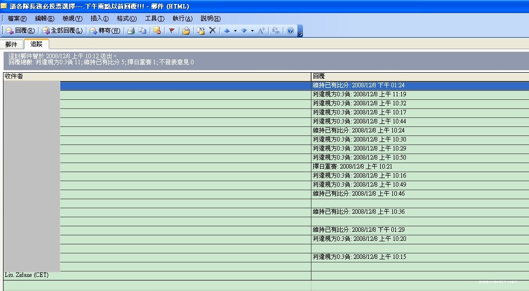Expand the next item arrow dropdown
Image resolution: width=529 pixels, height=291 pixels.
252,31
